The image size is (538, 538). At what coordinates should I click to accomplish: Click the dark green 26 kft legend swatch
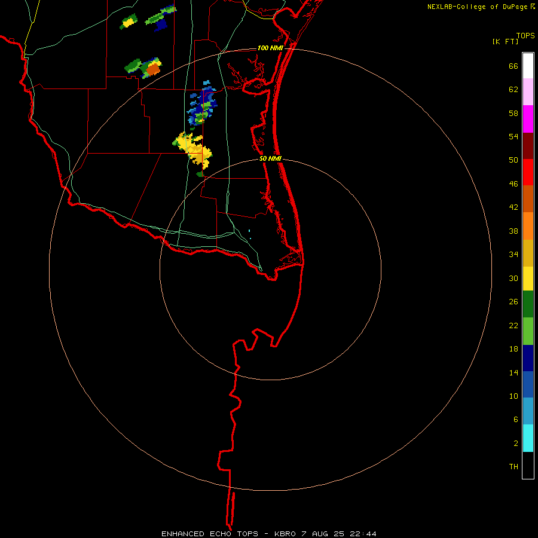tap(528, 304)
